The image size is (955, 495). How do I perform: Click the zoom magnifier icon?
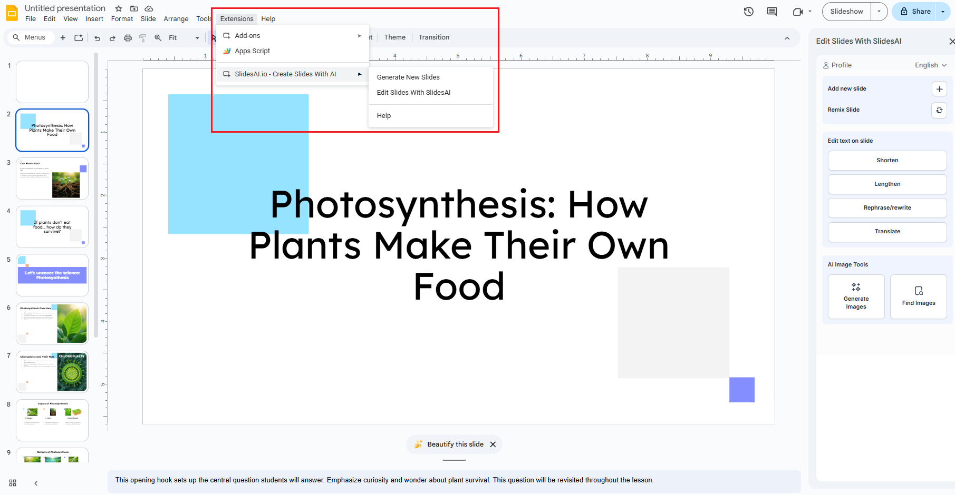pos(158,38)
